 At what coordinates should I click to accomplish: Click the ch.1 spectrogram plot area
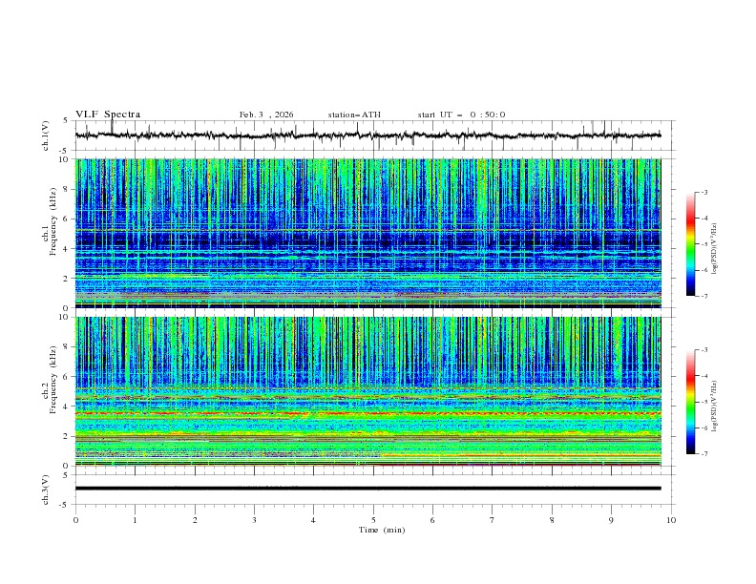pyautogui.click(x=367, y=233)
